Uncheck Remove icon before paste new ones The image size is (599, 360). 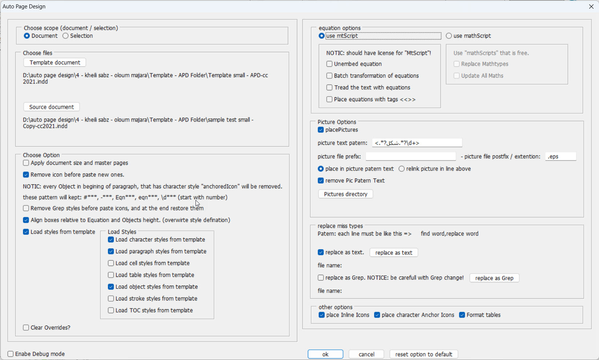(x=26, y=175)
